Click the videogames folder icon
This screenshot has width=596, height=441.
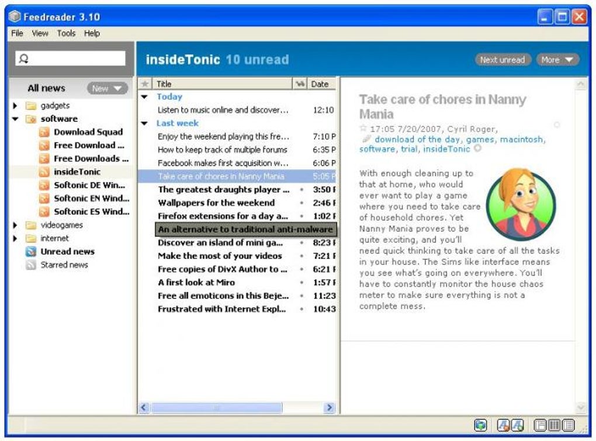click(31, 225)
